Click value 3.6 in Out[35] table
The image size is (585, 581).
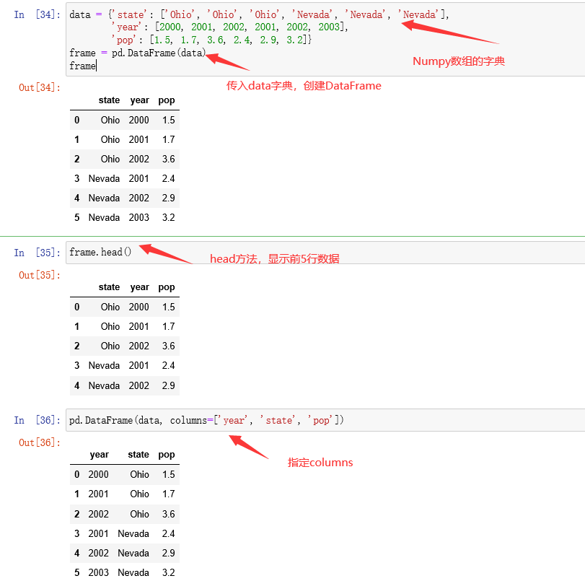(168, 346)
